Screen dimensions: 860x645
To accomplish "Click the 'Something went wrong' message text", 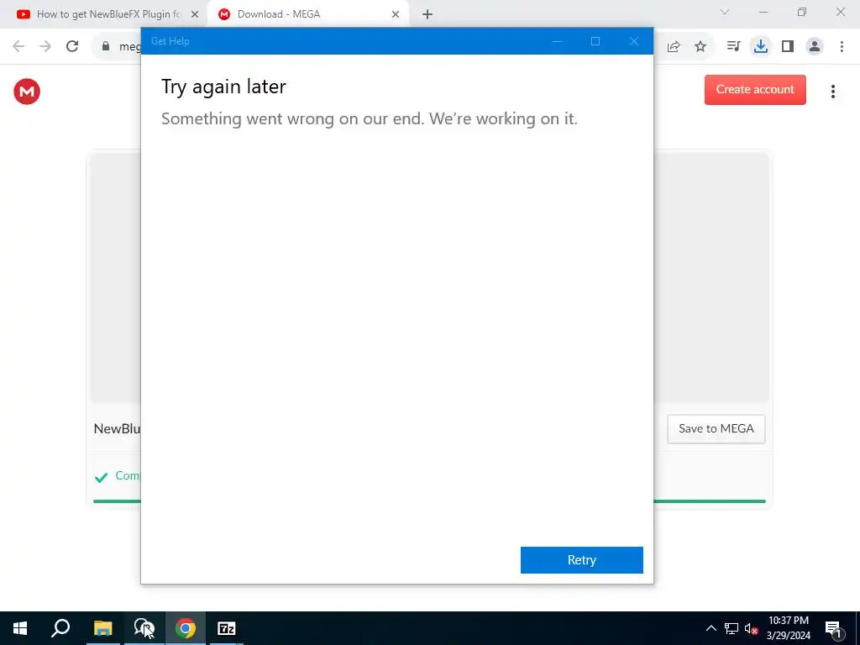I will pos(370,118).
